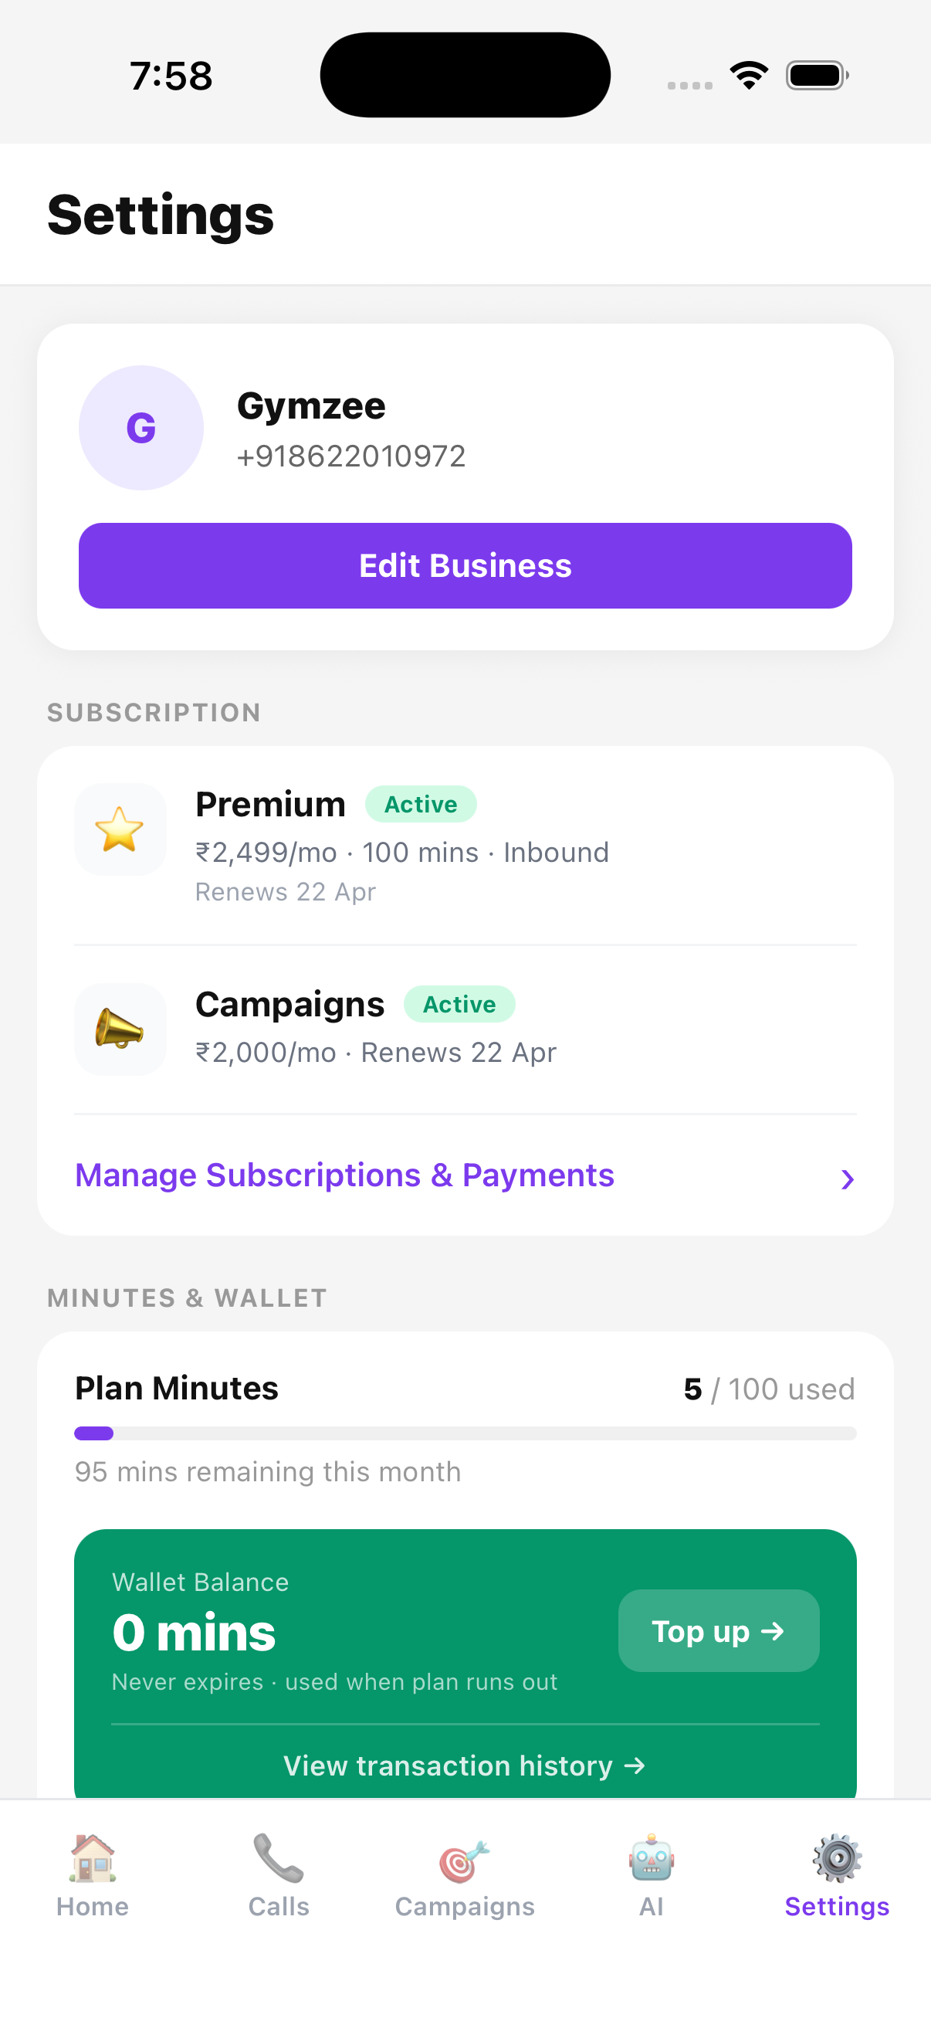This screenshot has width=931, height=2025.
Task: Tap the Wi-Fi status icon
Action: tap(749, 76)
